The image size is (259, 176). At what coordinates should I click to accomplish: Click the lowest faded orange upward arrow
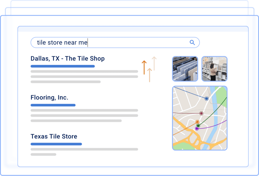(x=149, y=75)
